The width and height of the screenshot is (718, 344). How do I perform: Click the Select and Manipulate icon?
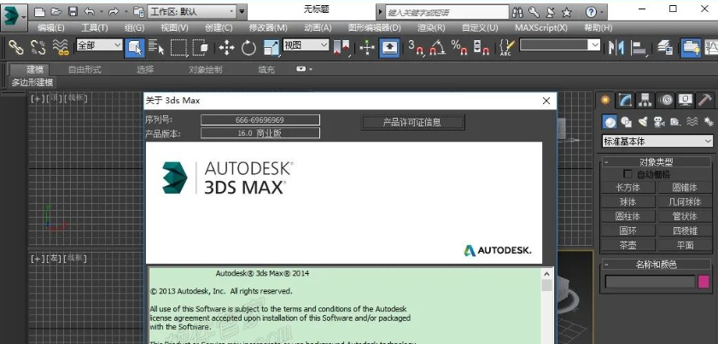pos(367,48)
